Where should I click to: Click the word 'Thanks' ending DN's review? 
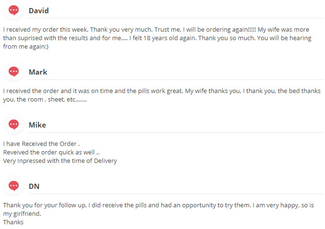[x=13, y=222]
